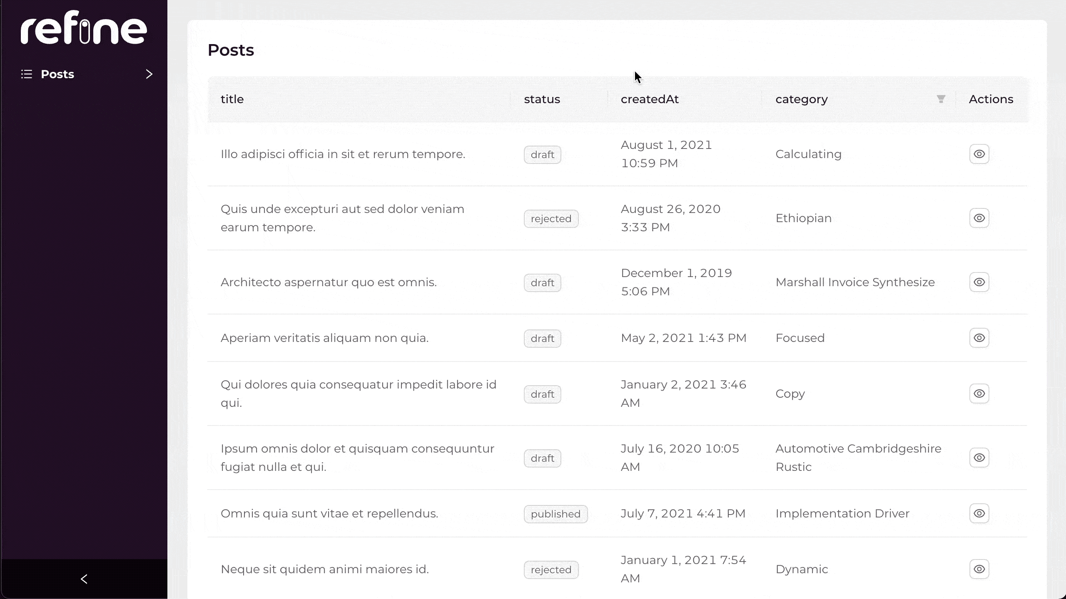Open the category column filter
Viewport: 1066px width, 599px height.
point(941,99)
